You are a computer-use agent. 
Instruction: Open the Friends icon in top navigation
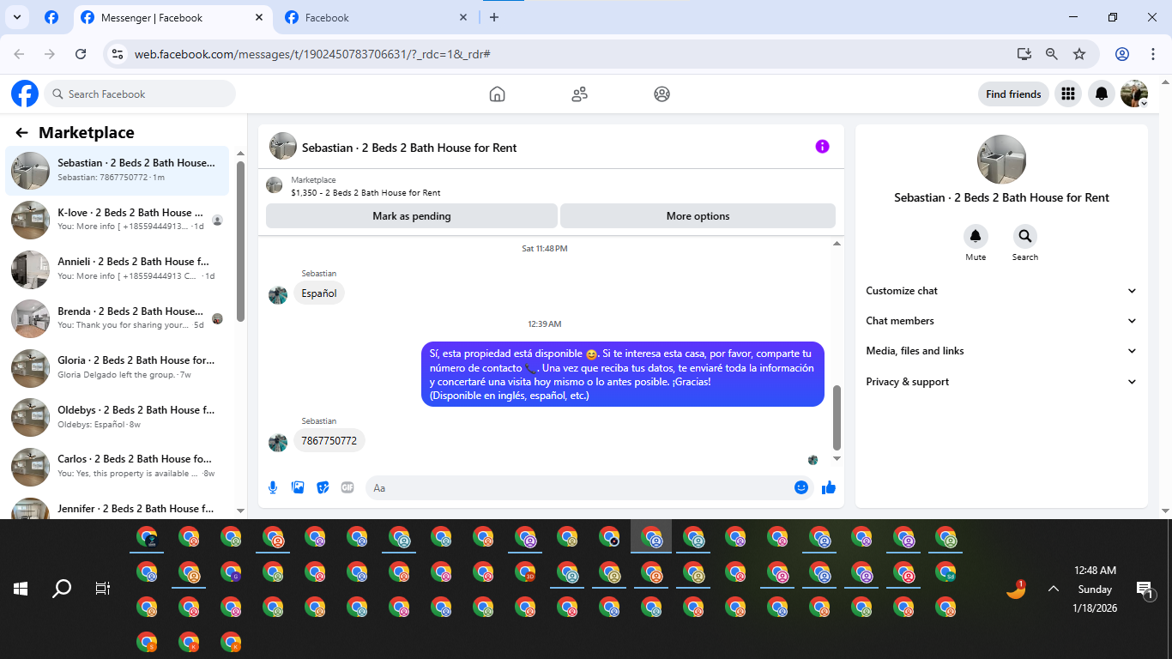tap(579, 94)
